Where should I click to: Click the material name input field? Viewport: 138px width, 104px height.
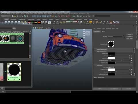(115, 36)
